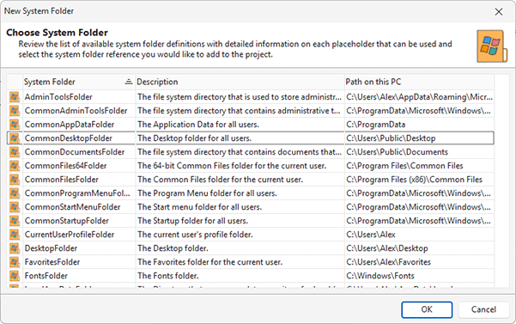
Task: Dismiss the dialog with Cancel
Action: point(483,310)
